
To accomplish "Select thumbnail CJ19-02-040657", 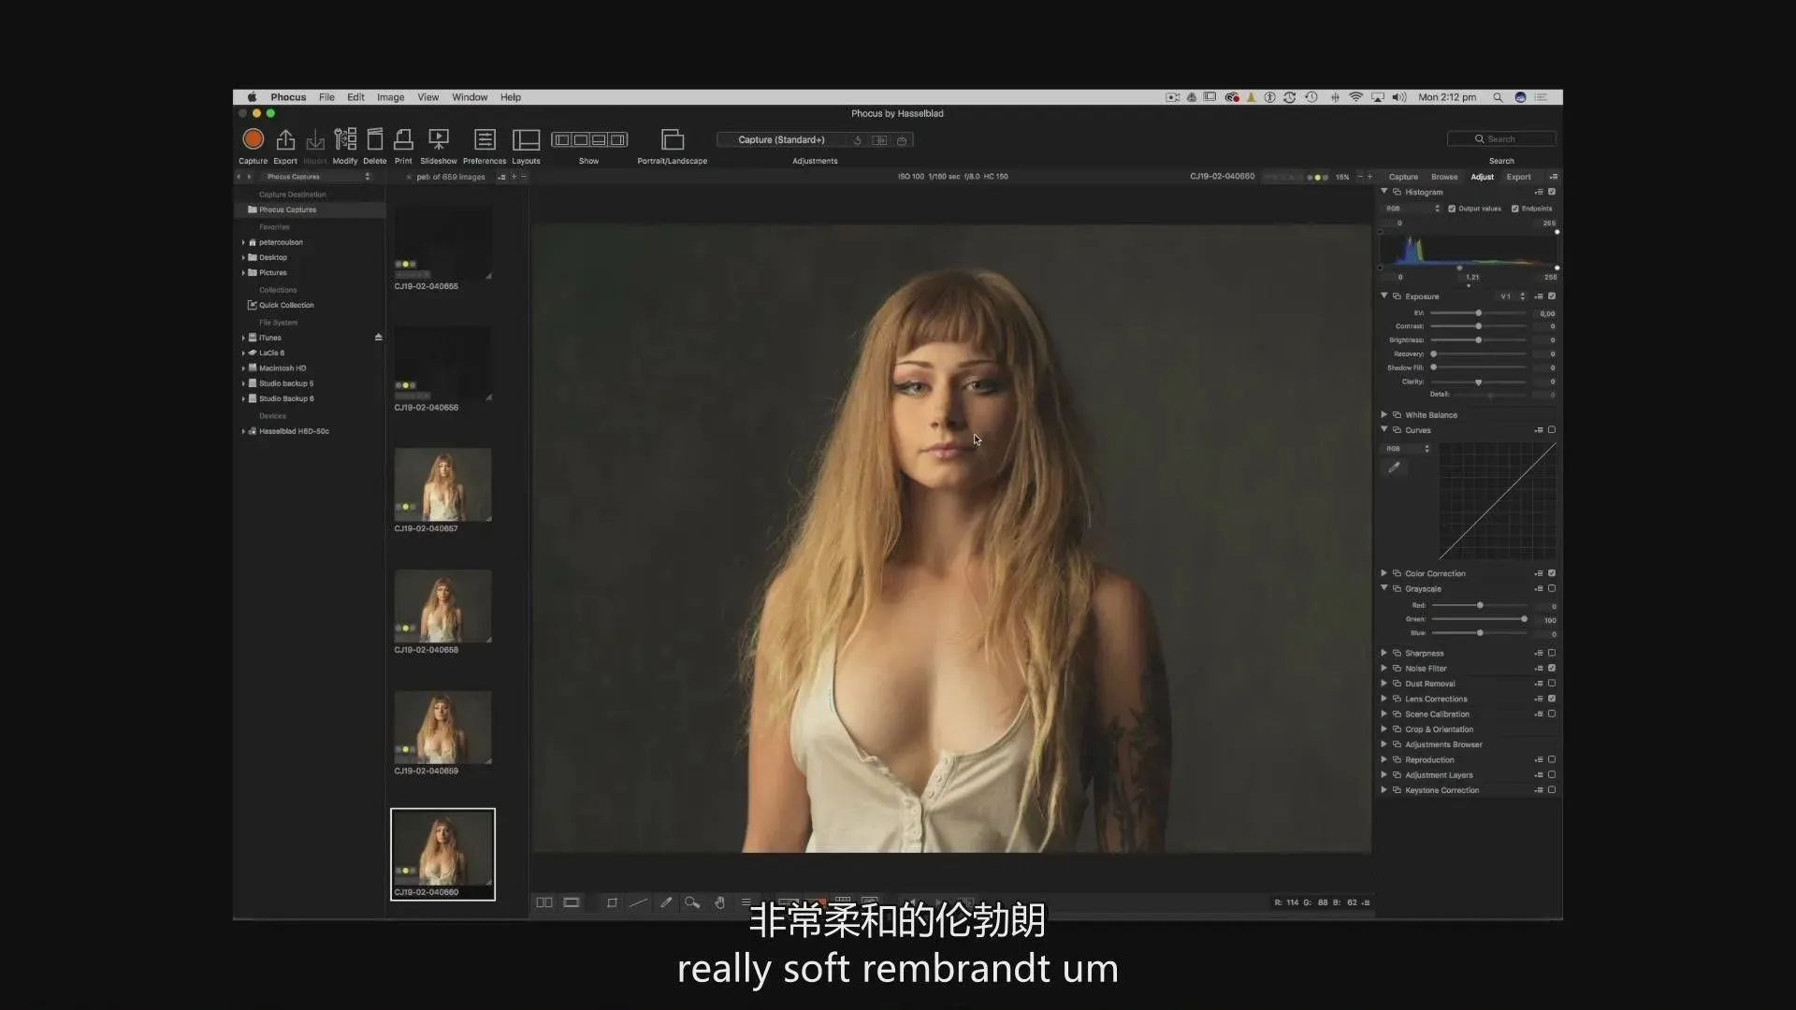I will pyautogui.click(x=442, y=484).
